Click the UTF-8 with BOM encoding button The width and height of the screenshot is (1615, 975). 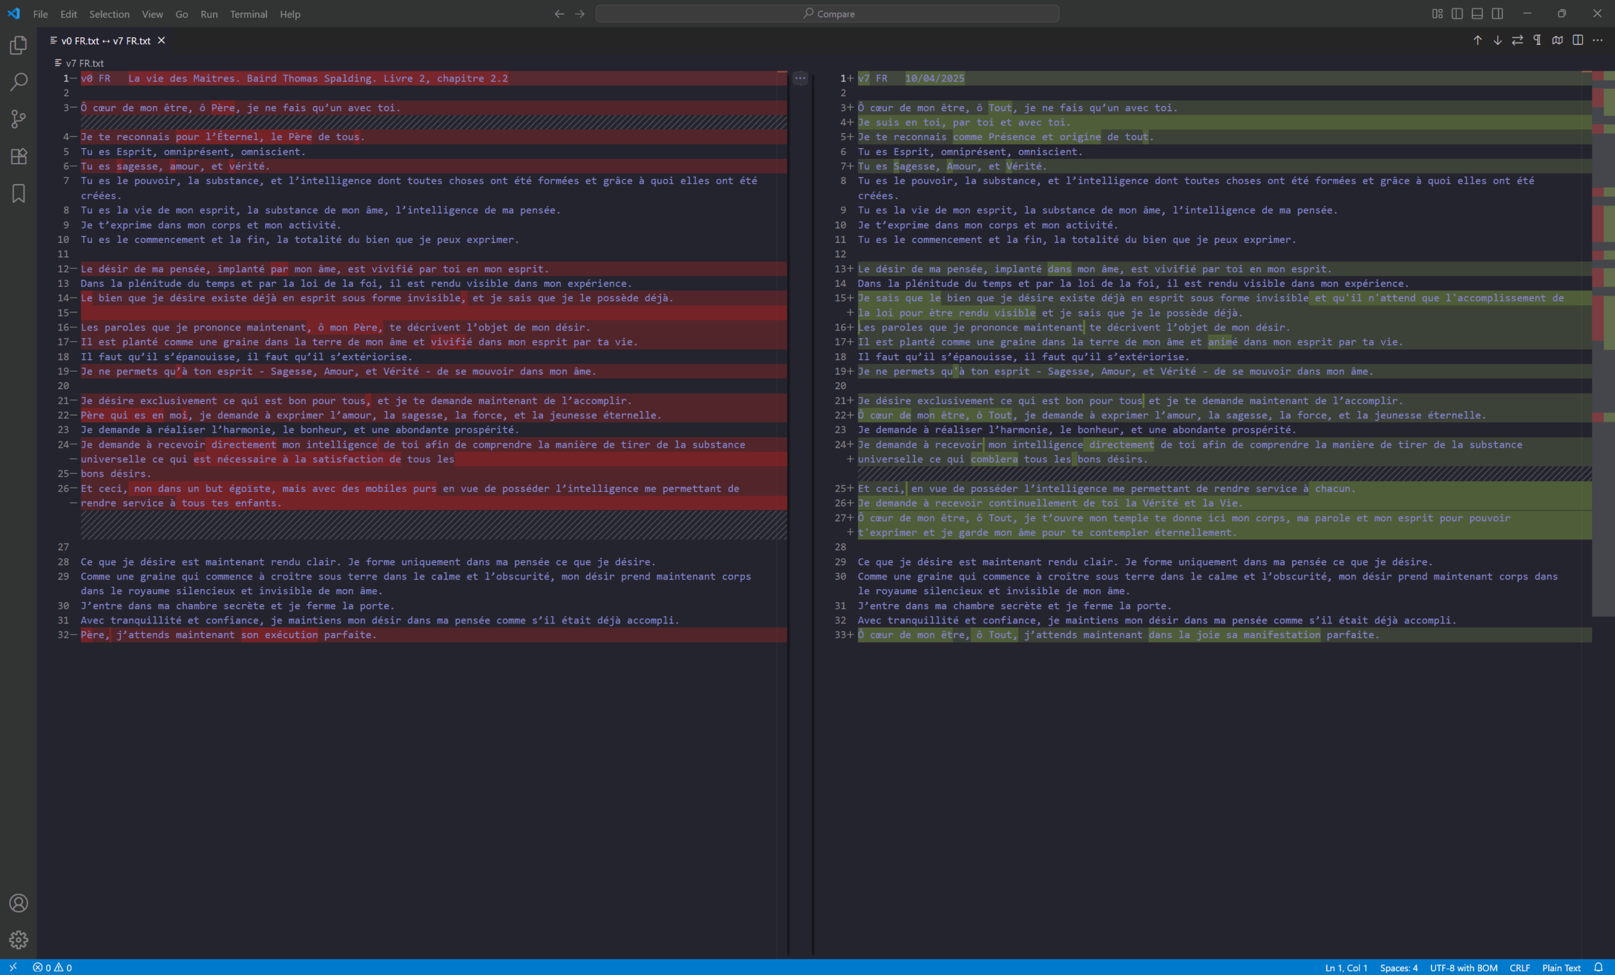1463,968
